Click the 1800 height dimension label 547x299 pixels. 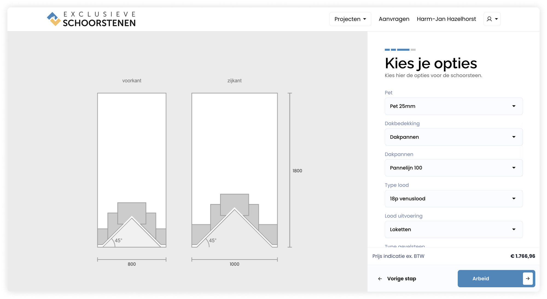tap(297, 171)
